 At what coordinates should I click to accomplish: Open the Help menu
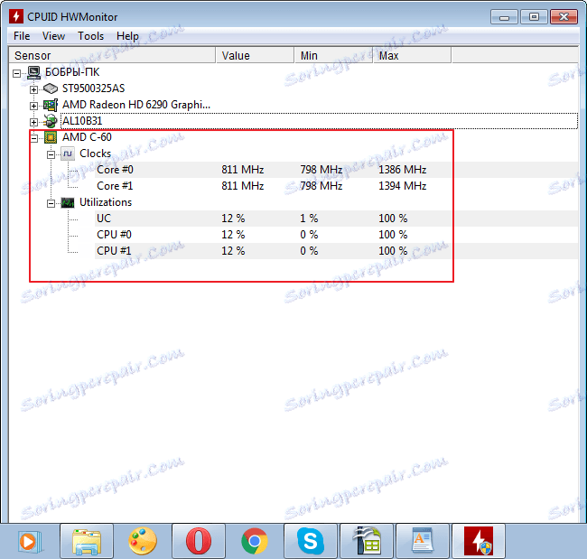click(x=127, y=36)
